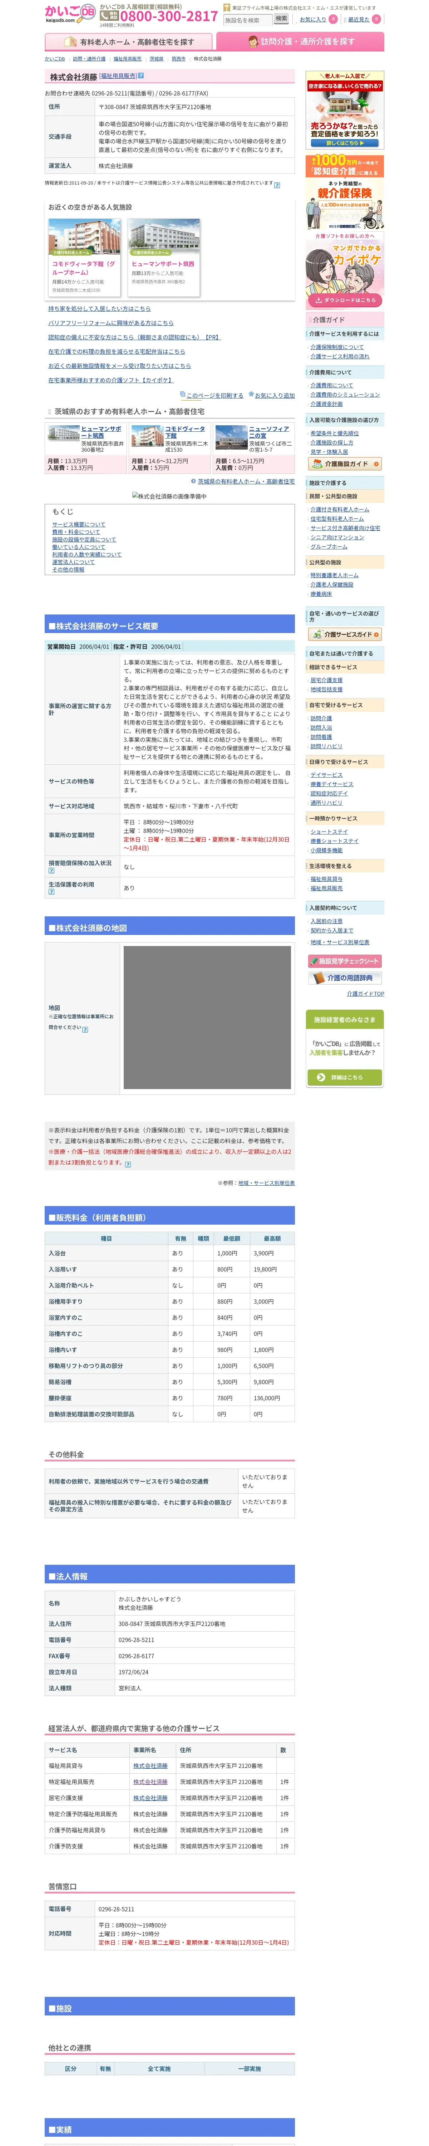Image resolution: width=429 pixels, height=2146 pixels.
Task: Click 介護付き有料老人ホーム sidebar link
Action: (340, 509)
